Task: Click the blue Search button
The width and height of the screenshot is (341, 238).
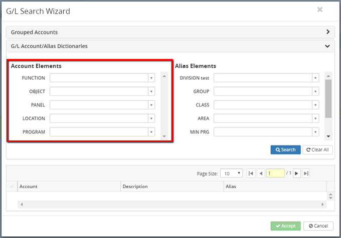Action: [285, 149]
